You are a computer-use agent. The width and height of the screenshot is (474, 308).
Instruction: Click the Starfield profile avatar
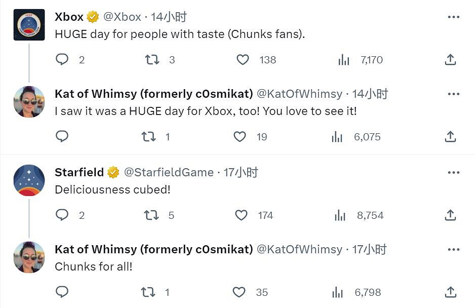click(29, 180)
